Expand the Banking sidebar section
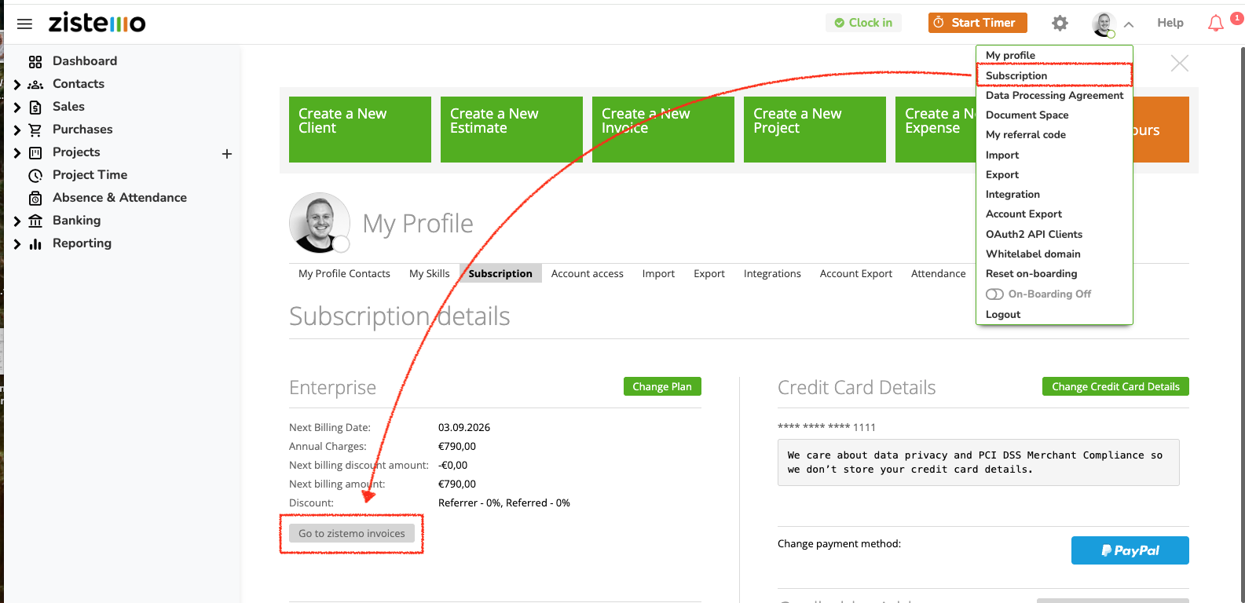1245x603 pixels. tap(17, 221)
